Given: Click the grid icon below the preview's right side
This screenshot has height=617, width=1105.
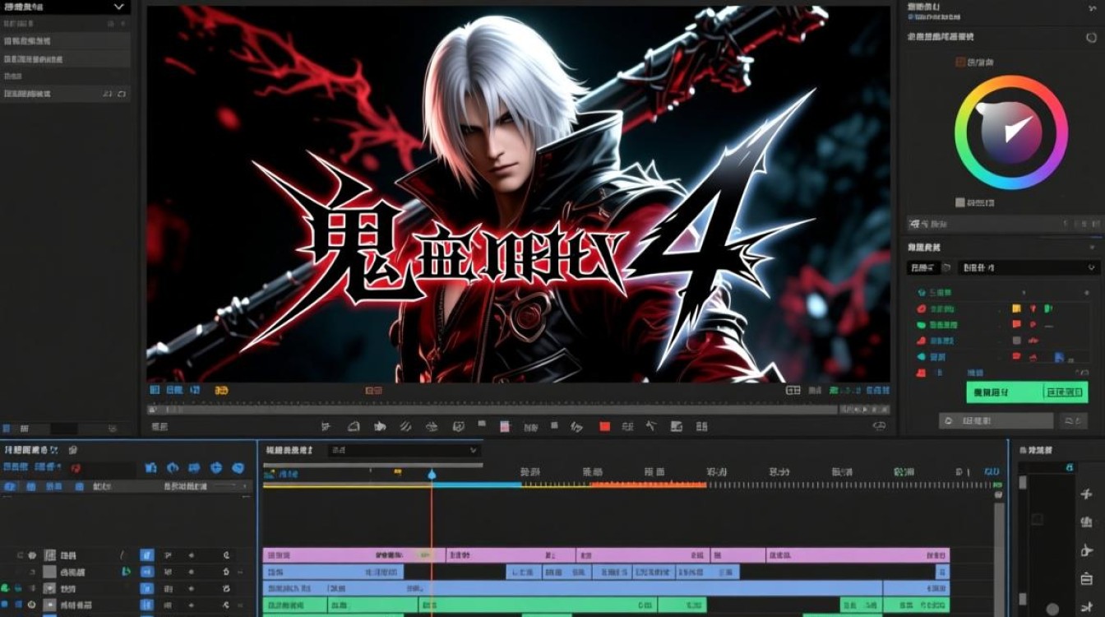Looking at the screenshot, I should pos(793,390).
